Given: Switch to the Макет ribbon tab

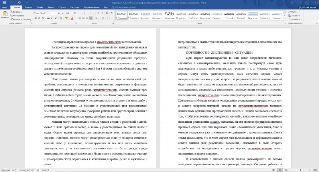Looking at the screenshot, I should click(x=51, y=8).
